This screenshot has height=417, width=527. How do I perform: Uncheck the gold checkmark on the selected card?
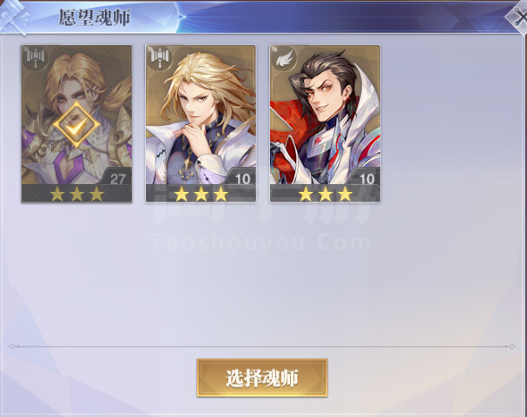pos(76,125)
